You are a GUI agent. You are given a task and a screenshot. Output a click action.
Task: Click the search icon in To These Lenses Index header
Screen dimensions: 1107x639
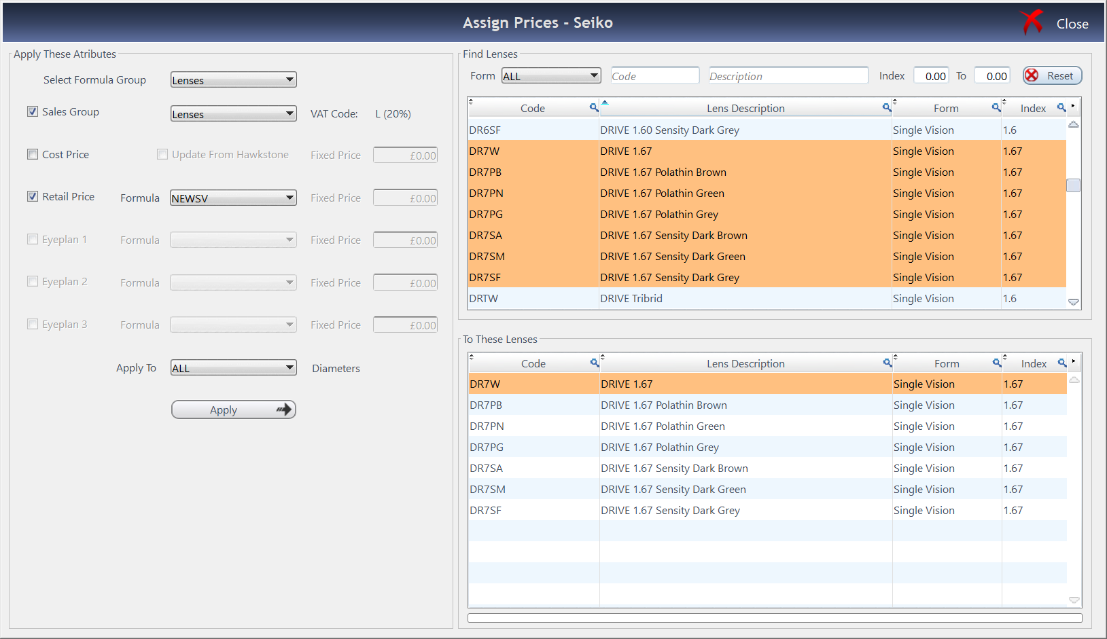pos(1062,363)
